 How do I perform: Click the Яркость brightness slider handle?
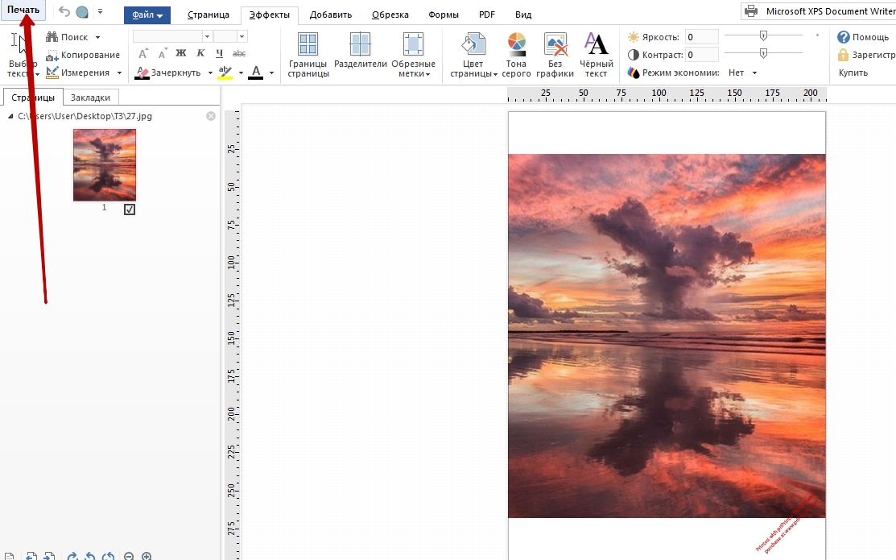click(x=763, y=35)
